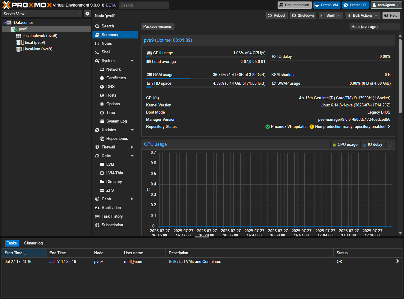Viewport: 404px width, 299px height.
Task: Toggle the IO delay legend series
Action: tap(372, 145)
